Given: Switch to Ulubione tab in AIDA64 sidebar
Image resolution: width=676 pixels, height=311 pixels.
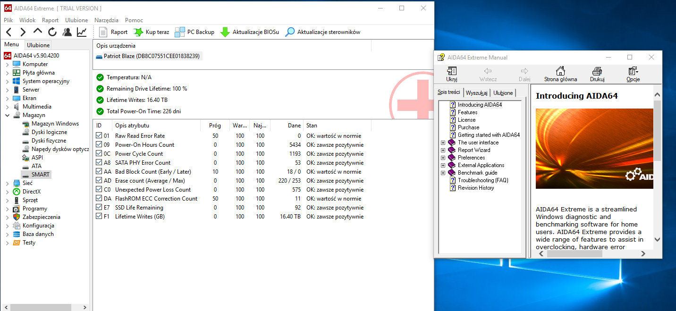Looking at the screenshot, I should pos(38,45).
